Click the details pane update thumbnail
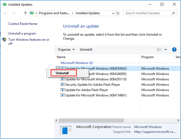Viewport: 181px width, 139px height. click(66, 130)
